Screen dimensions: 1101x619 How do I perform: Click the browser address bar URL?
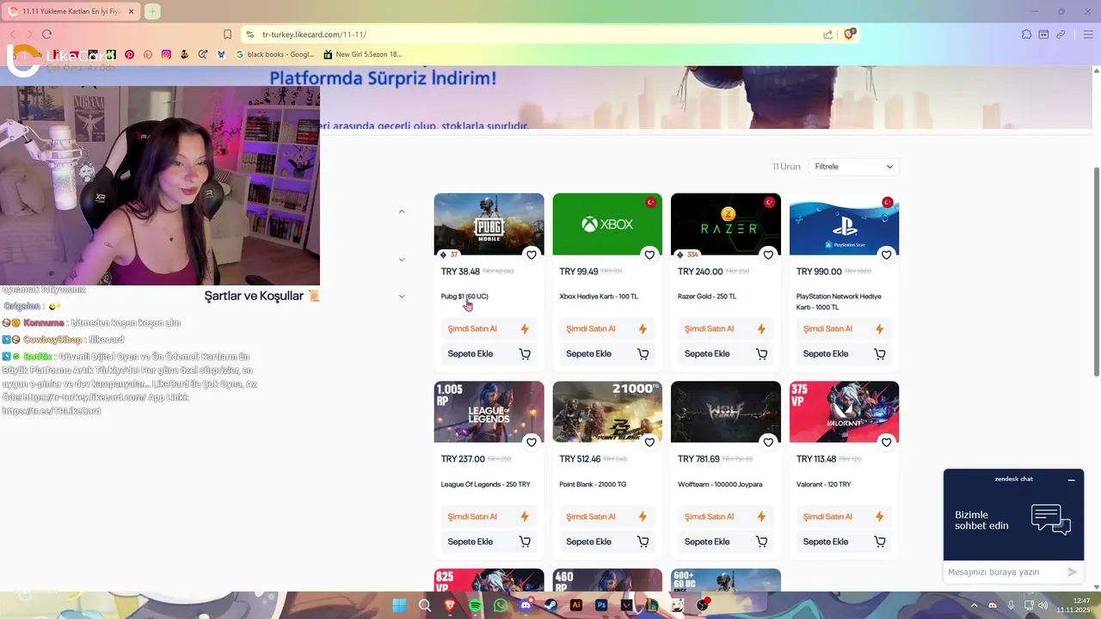(314, 34)
